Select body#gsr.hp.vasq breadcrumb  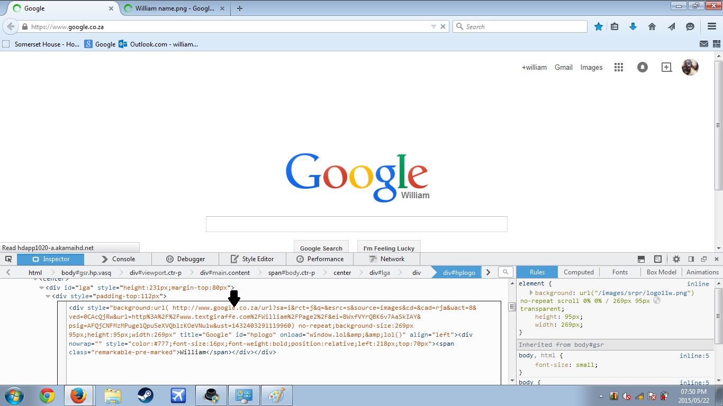86,273
